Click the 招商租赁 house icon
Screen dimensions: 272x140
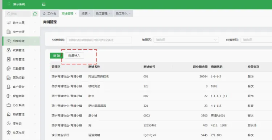[x=8, y=41]
